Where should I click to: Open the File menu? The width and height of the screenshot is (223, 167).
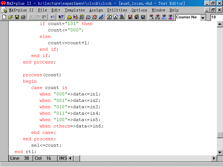click(42, 10)
